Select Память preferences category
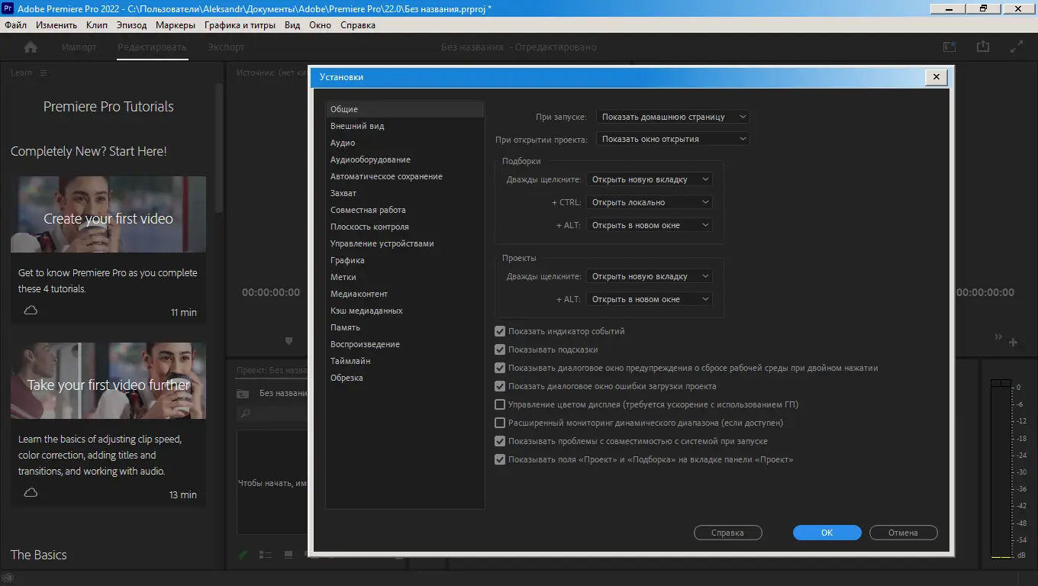 tap(405, 327)
